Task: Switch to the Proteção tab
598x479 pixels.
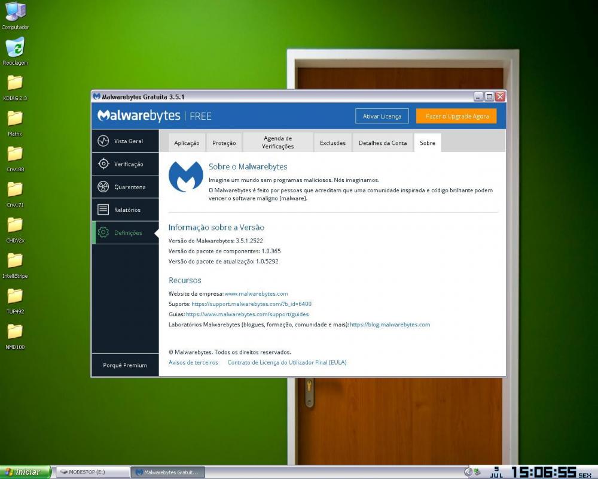Action: [x=224, y=143]
